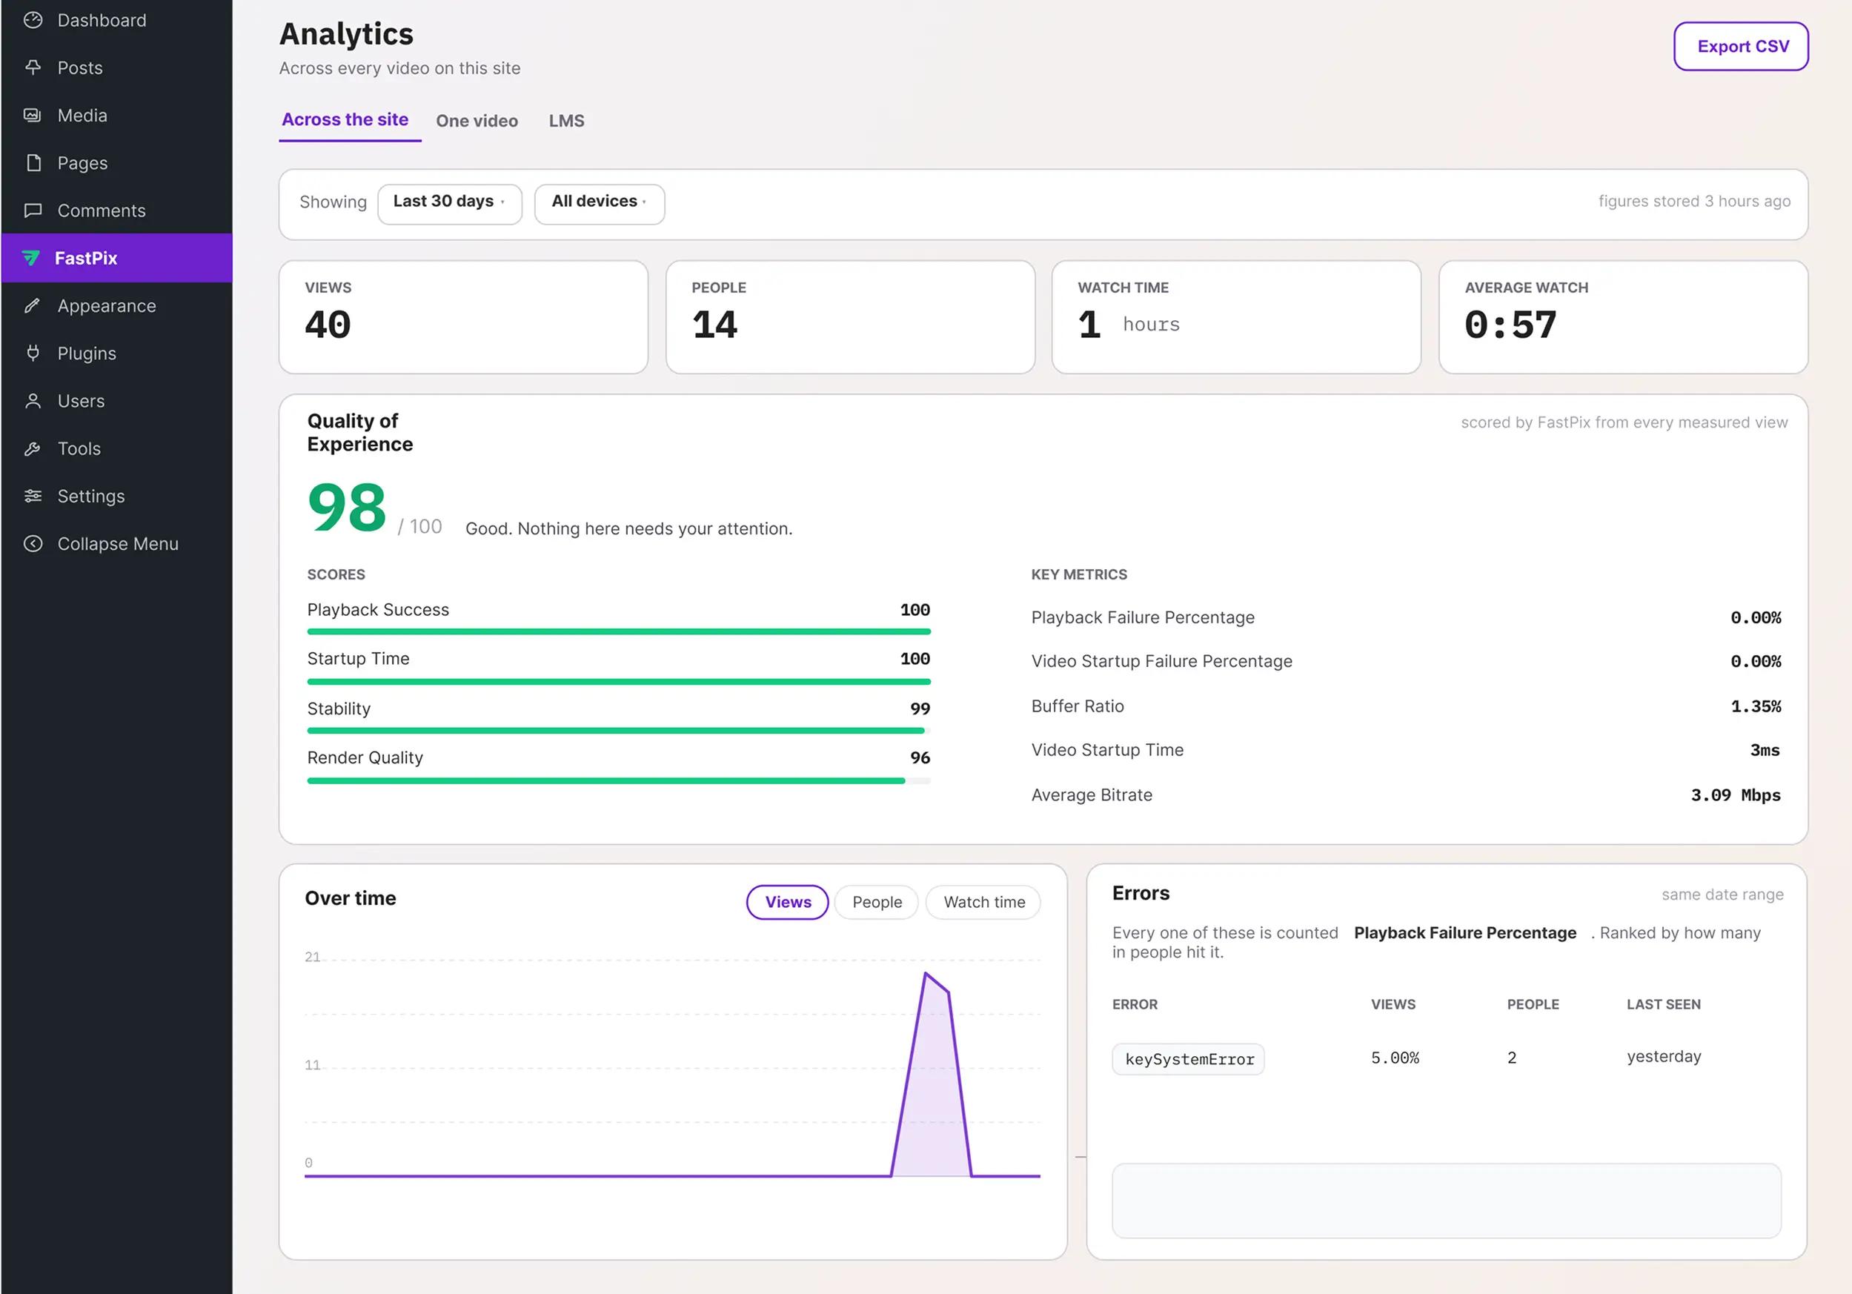The image size is (1852, 1294).
Task: Open the Comments menu entry
Action: (x=117, y=210)
